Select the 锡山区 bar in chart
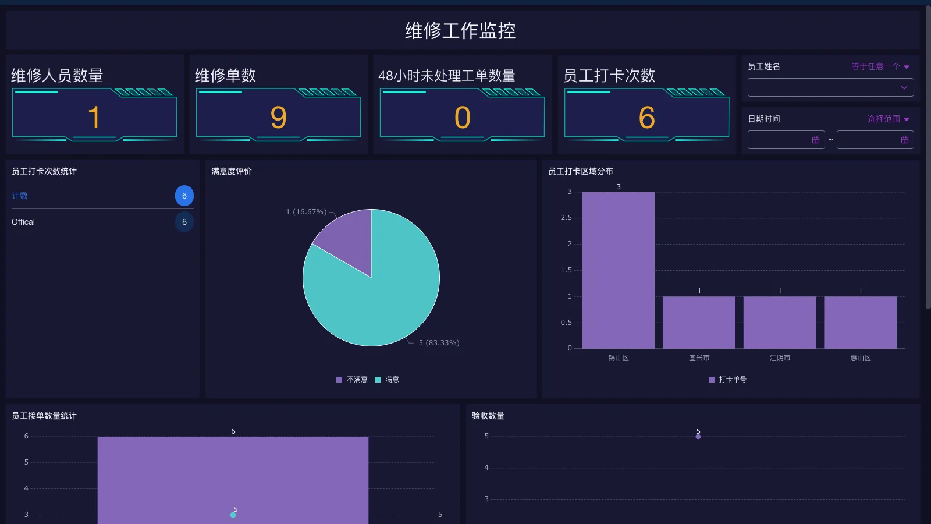931x524 pixels. tap(619, 270)
